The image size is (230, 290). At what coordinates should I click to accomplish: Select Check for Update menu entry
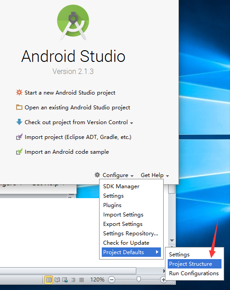pos(131,243)
